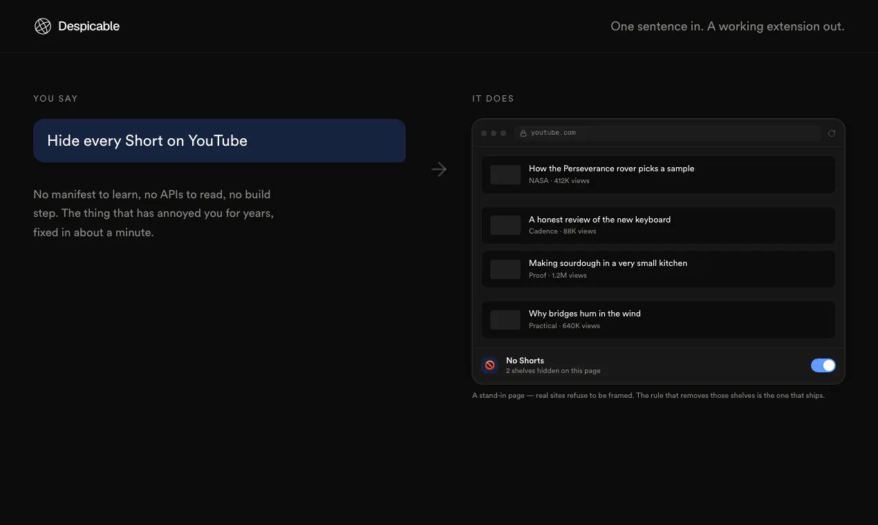
Task: Click the keyboard review video thumbnail
Action: 505,225
